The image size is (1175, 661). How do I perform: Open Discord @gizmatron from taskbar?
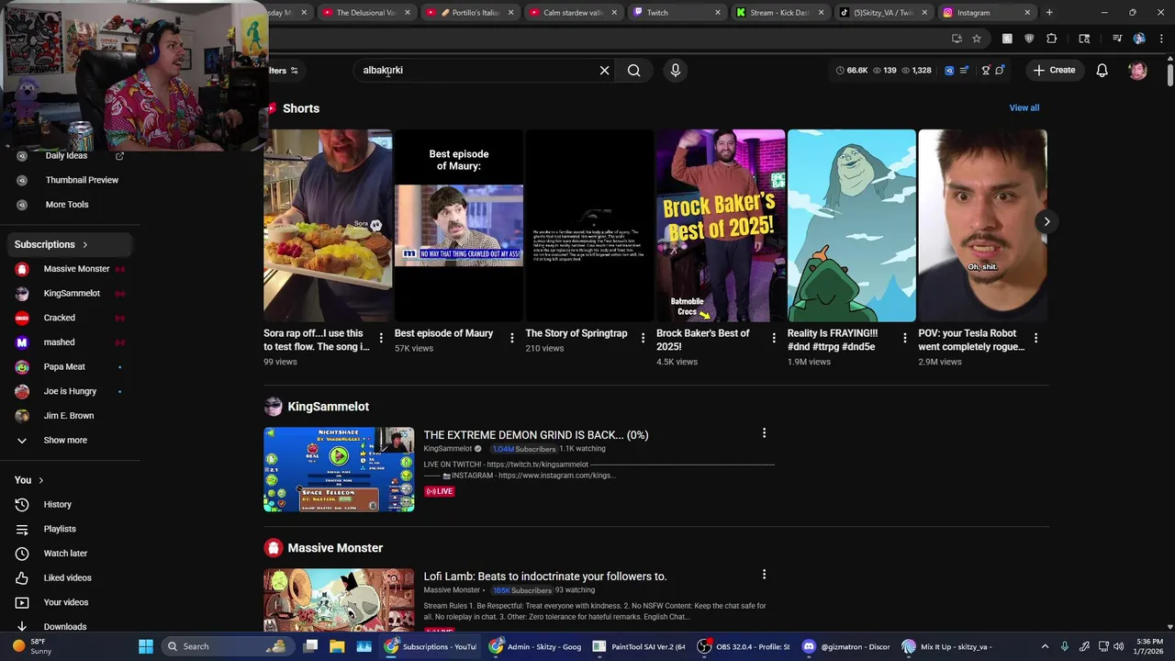click(x=847, y=646)
